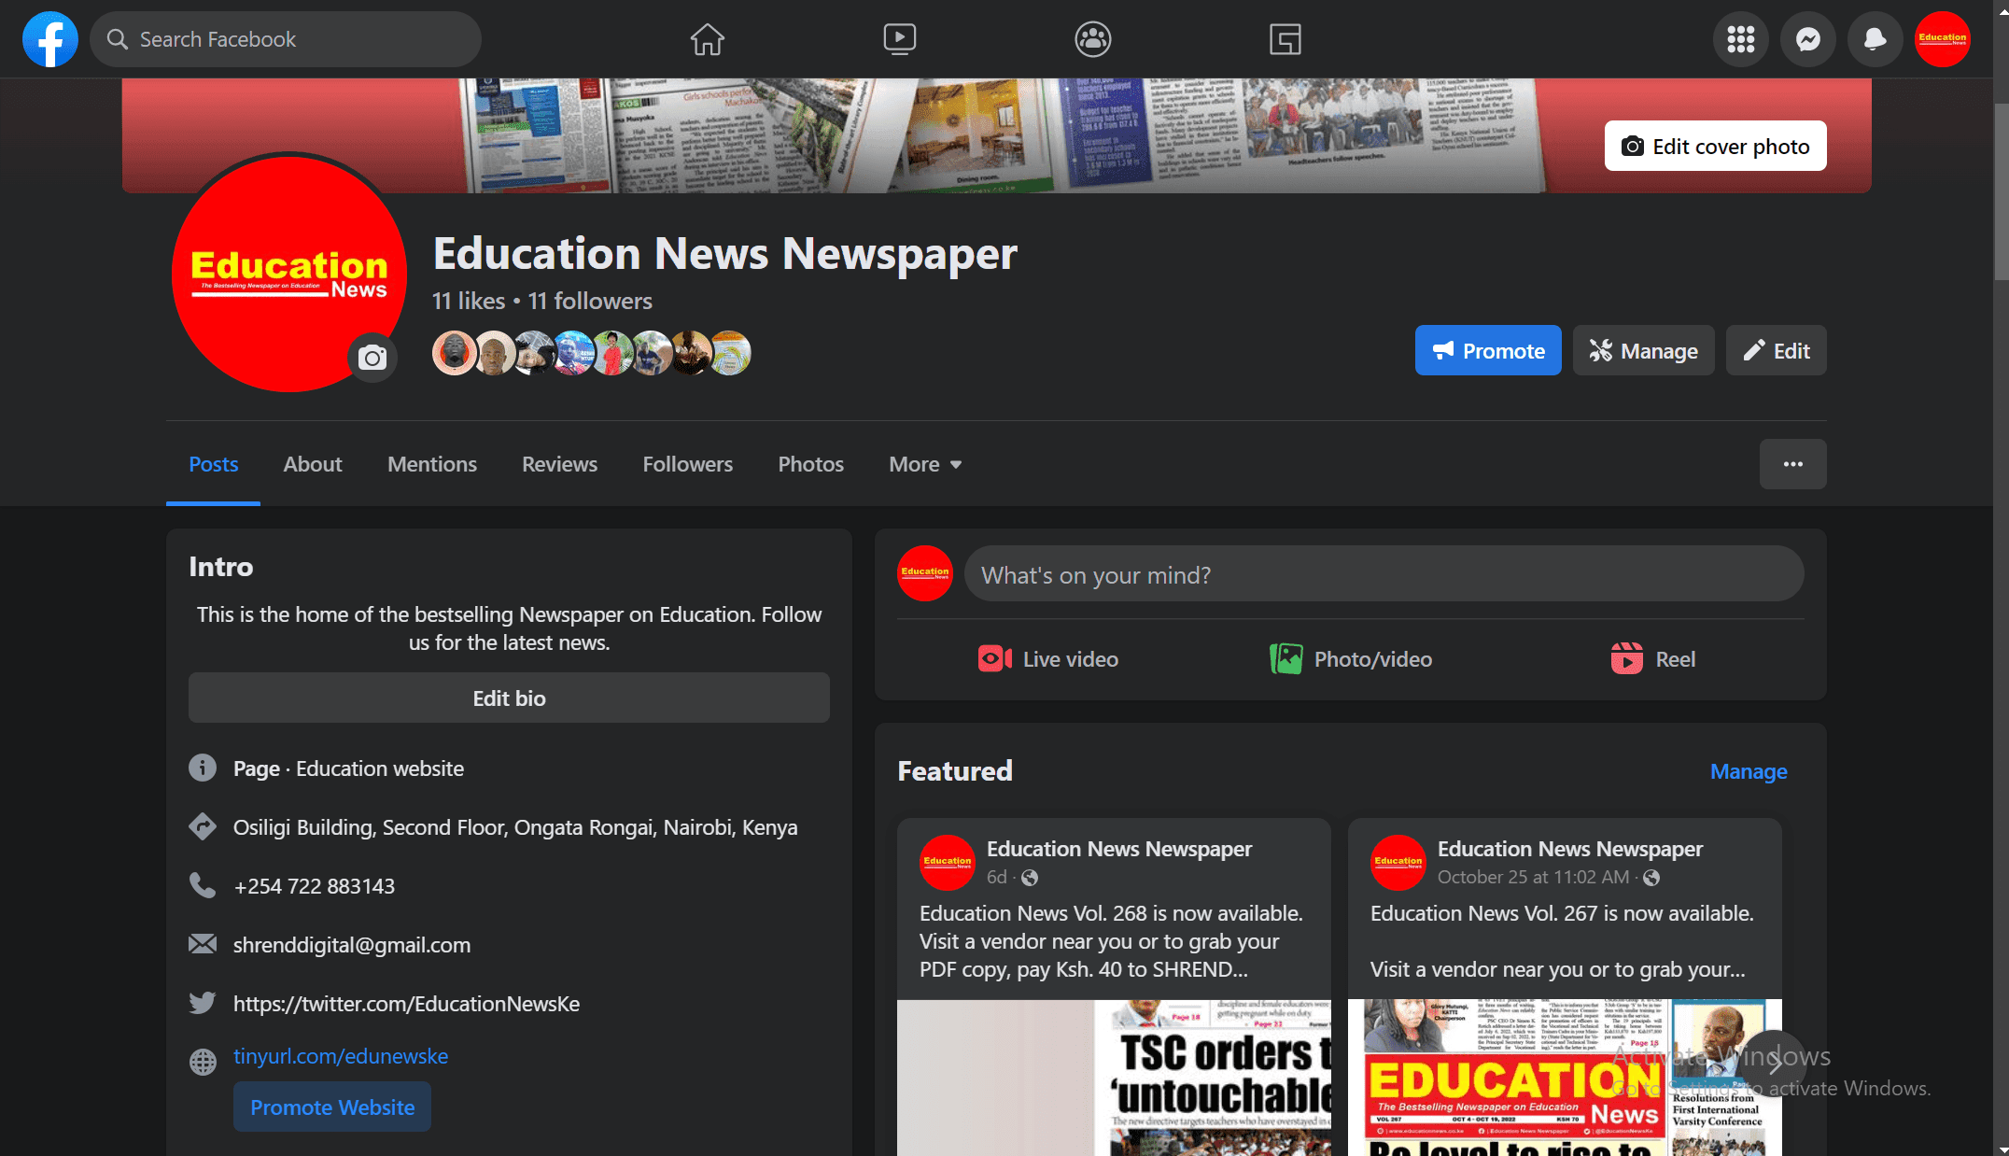Open the Vol. 267 featured post image

click(x=1565, y=1078)
